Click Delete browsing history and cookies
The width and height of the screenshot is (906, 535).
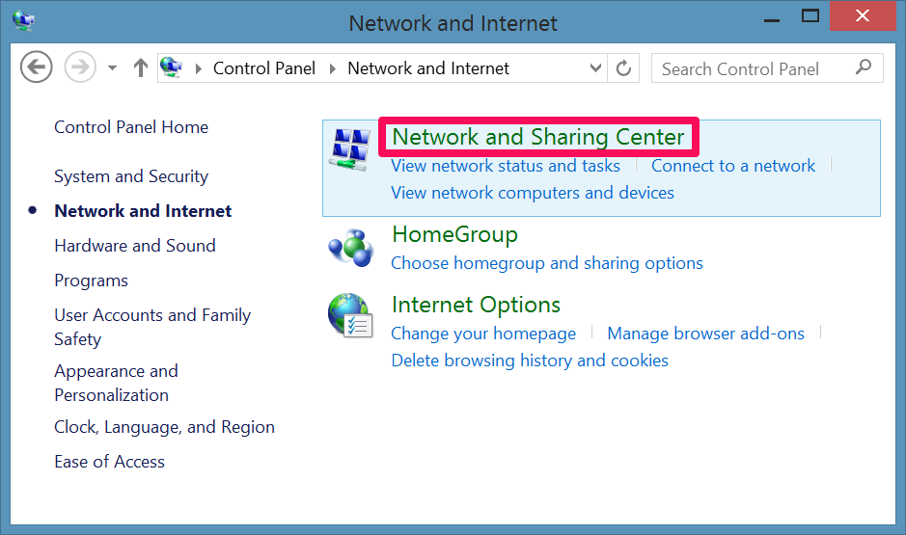pos(530,361)
